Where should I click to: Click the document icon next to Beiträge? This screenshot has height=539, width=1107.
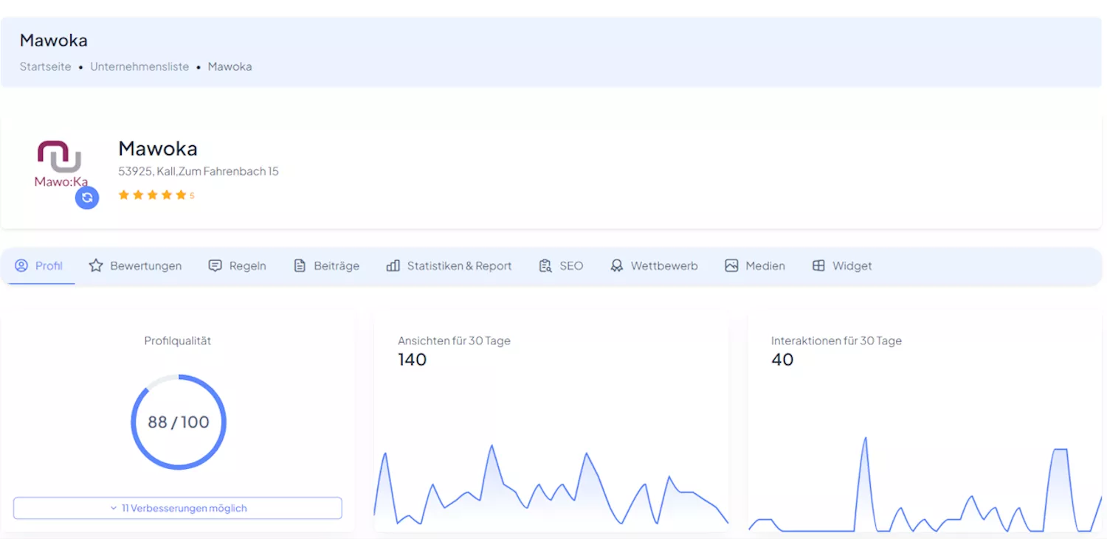(300, 265)
